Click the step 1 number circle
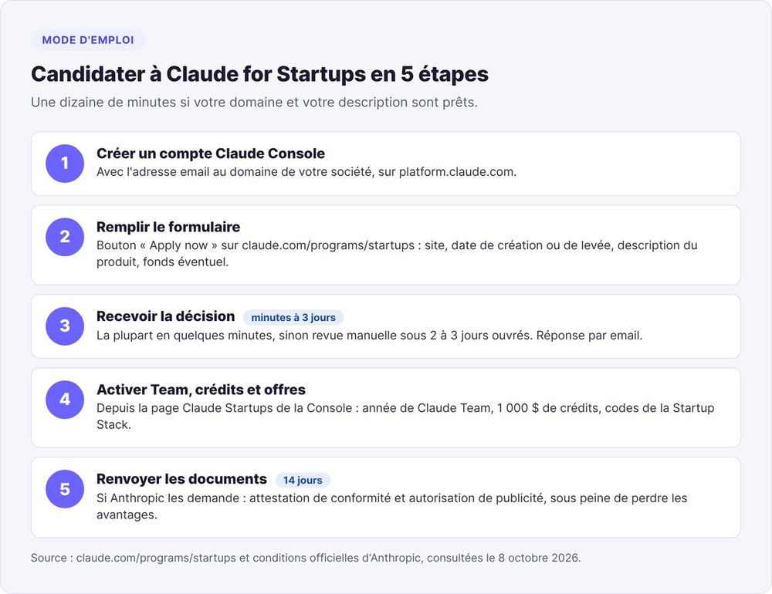Screen dimensions: 772x594 65,164
